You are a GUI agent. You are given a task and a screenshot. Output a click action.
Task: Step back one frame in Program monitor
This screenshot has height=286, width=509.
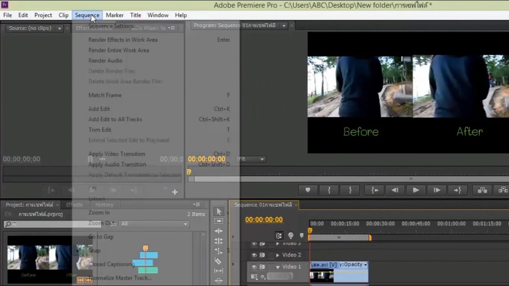[x=395, y=190]
